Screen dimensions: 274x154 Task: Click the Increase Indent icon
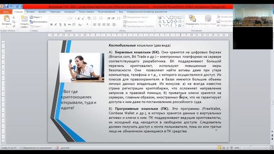(x=113, y=18)
